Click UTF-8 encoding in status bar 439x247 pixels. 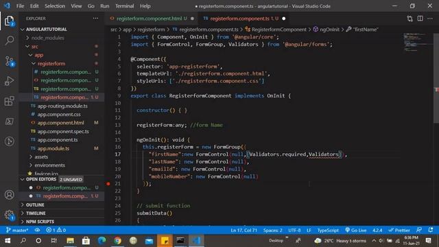294,231
